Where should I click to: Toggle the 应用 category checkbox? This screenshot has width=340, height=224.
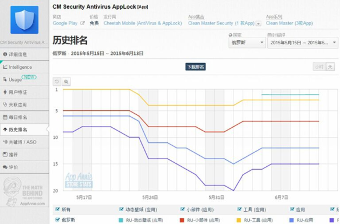292,209
